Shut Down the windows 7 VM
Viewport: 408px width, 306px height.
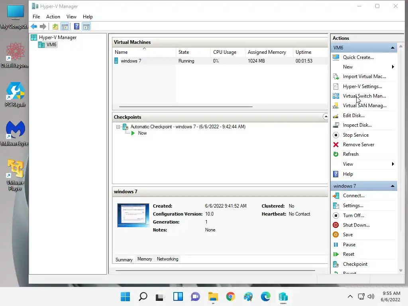[x=356, y=225]
